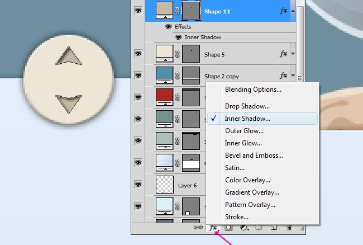Hide the Shape 11 layer
Screen dimensions: 363x245
click(138, 11)
